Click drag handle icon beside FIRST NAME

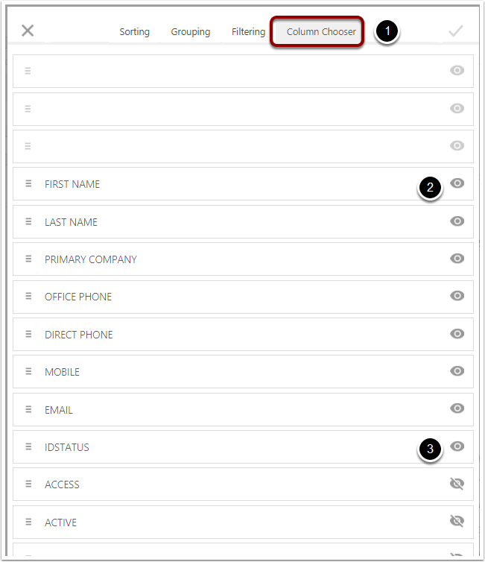point(28,183)
